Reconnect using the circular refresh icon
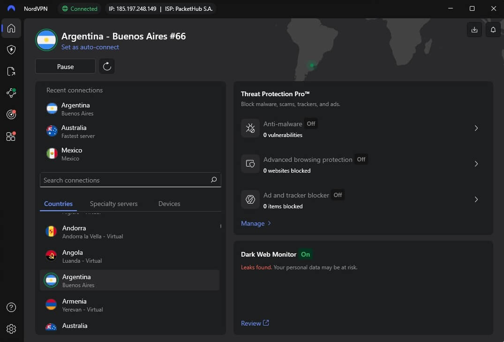Viewport: 504px width, 342px height. pos(107,66)
